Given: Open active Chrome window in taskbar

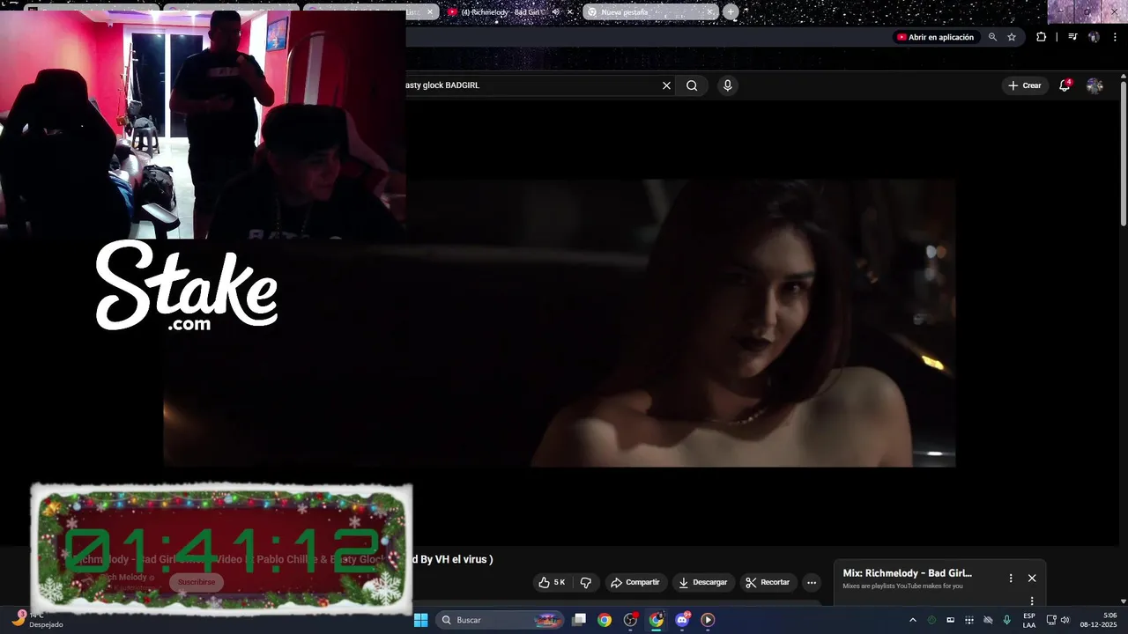Looking at the screenshot, I should click(x=657, y=620).
